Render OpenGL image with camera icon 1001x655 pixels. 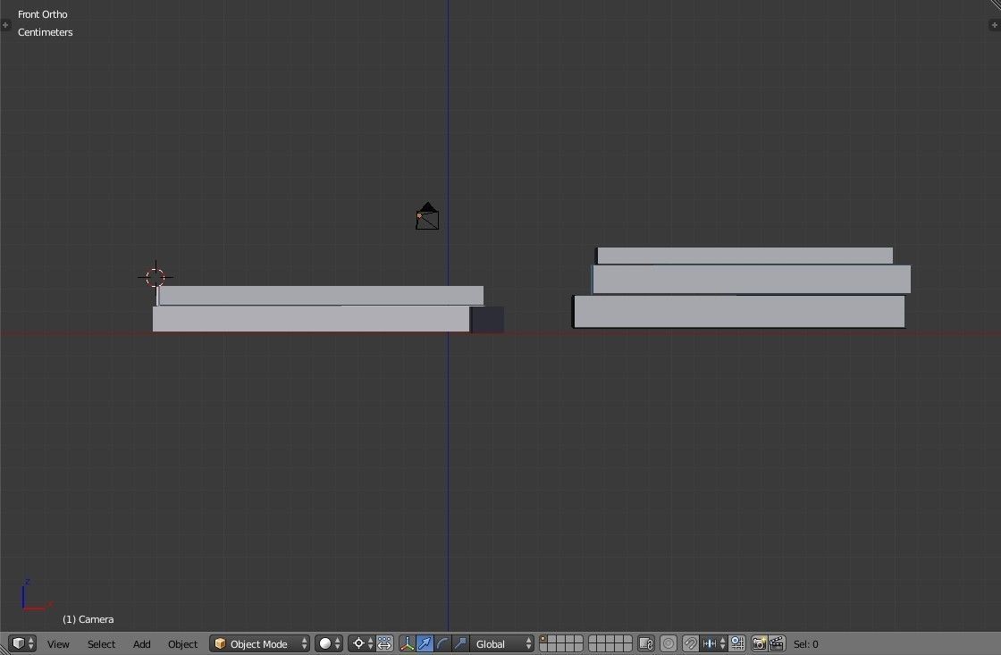pyautogui.click(x=759, y=643)
